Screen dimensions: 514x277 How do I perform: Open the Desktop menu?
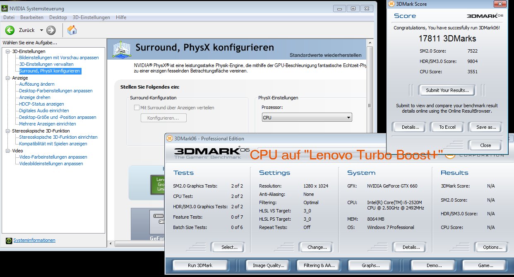(x=58, y=17)
